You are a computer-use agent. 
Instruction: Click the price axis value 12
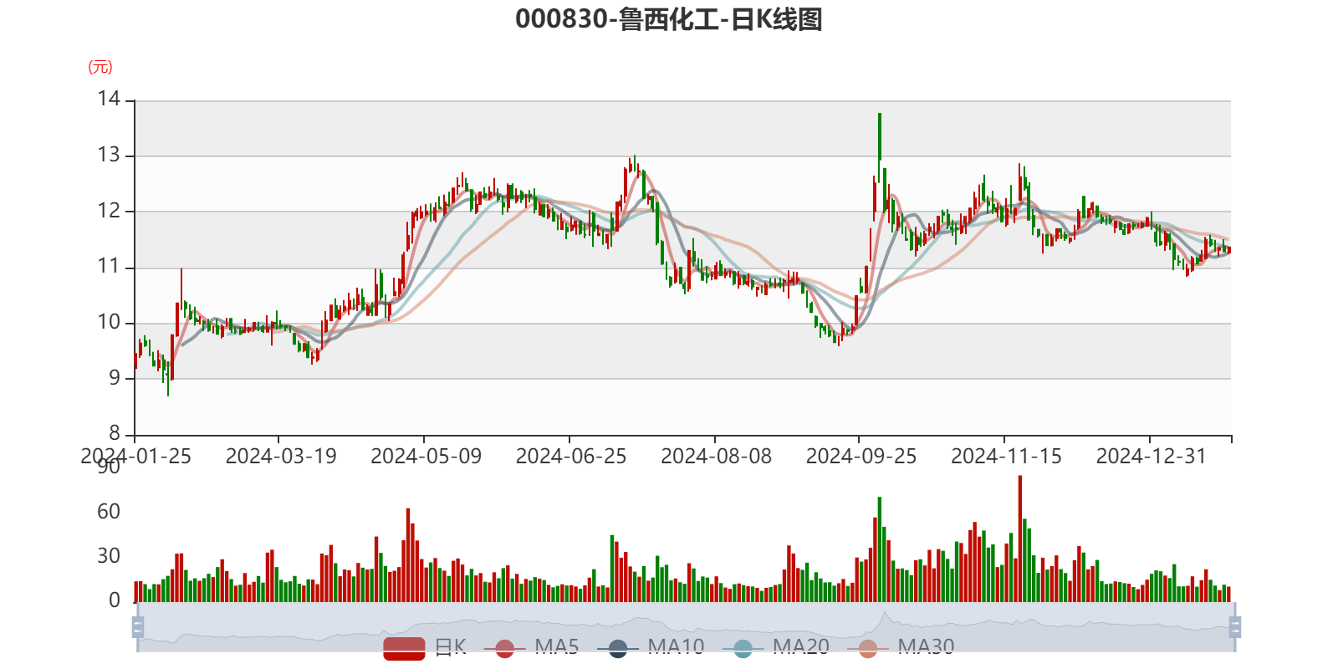click(109, 211)
